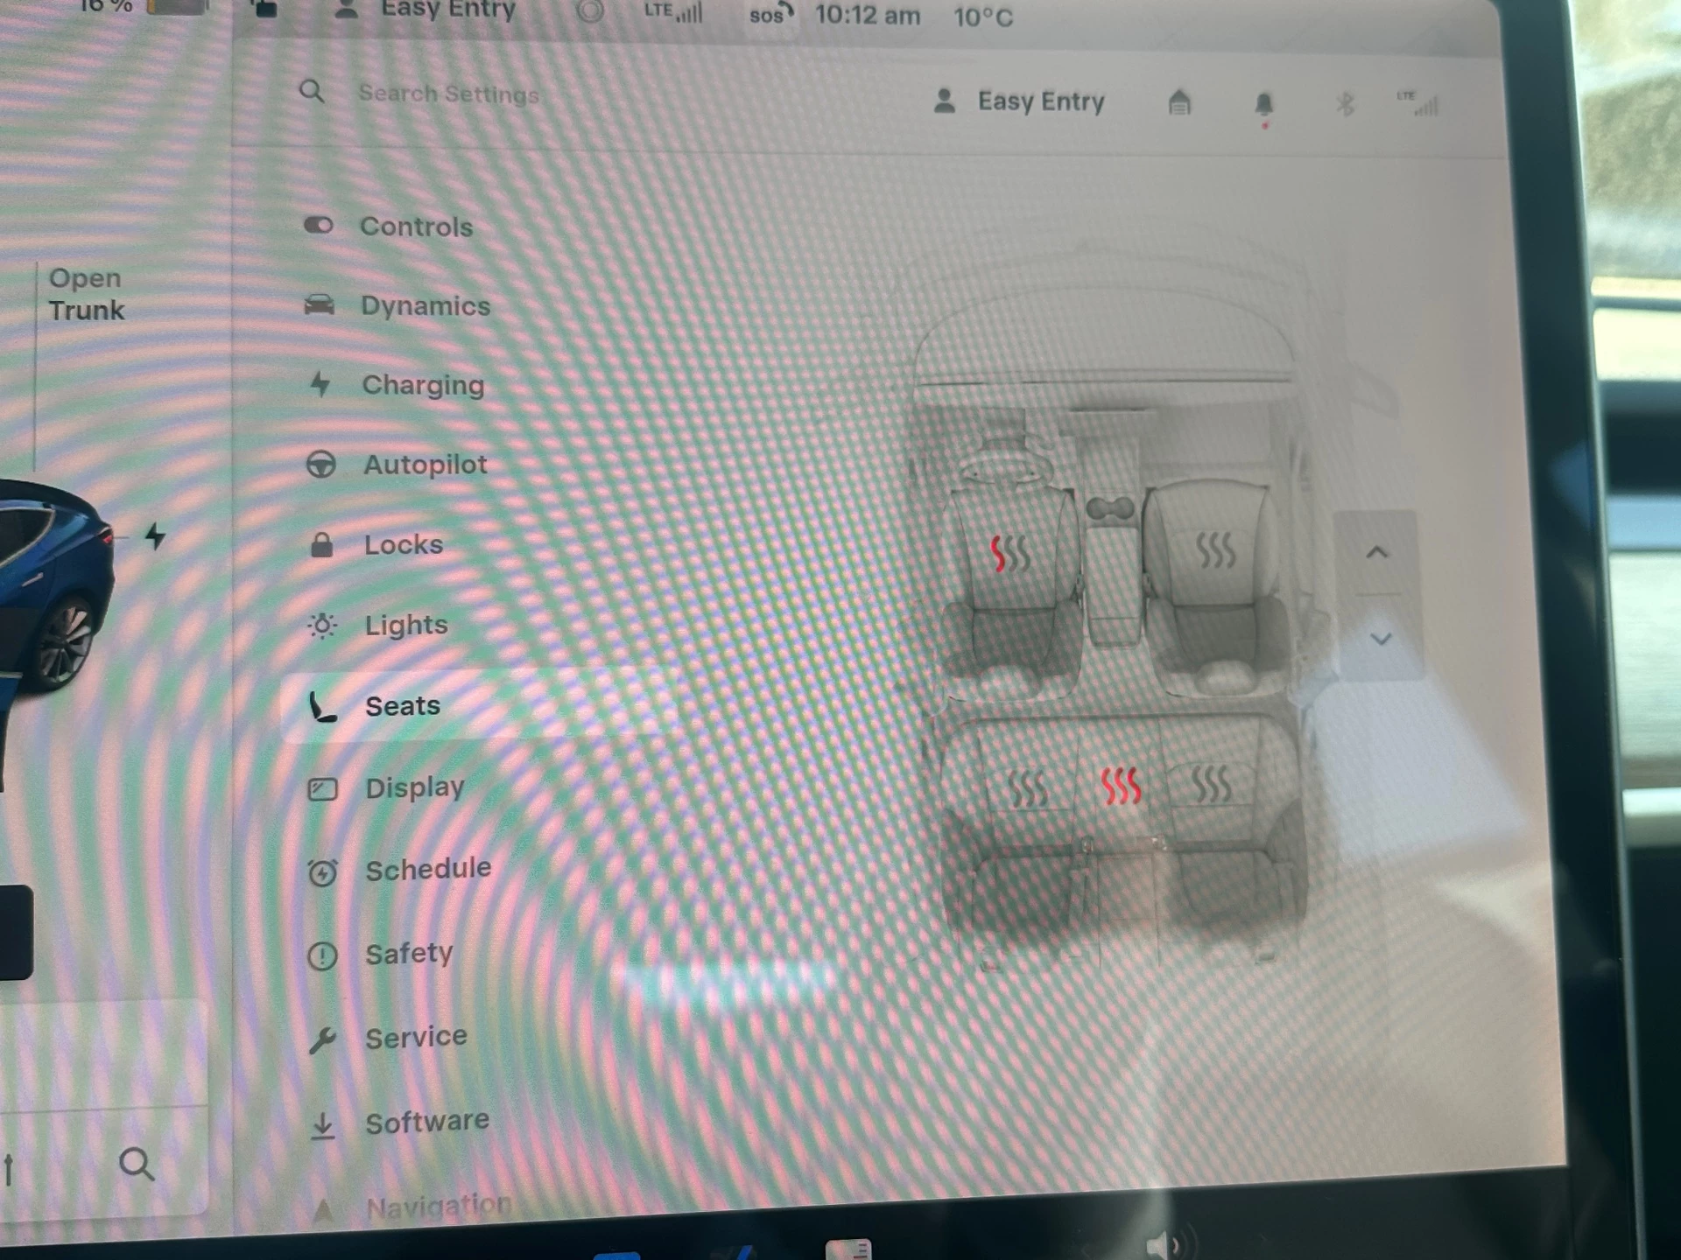Image resolution: width=1681 pixels, height=1260 pixels.
Task: Open the Charging settings
Action: coord(423,385)
